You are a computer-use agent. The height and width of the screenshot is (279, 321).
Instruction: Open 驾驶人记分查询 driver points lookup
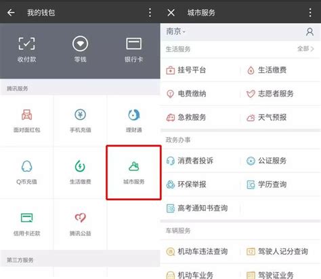pyautogui.click(x=277, y=251)
